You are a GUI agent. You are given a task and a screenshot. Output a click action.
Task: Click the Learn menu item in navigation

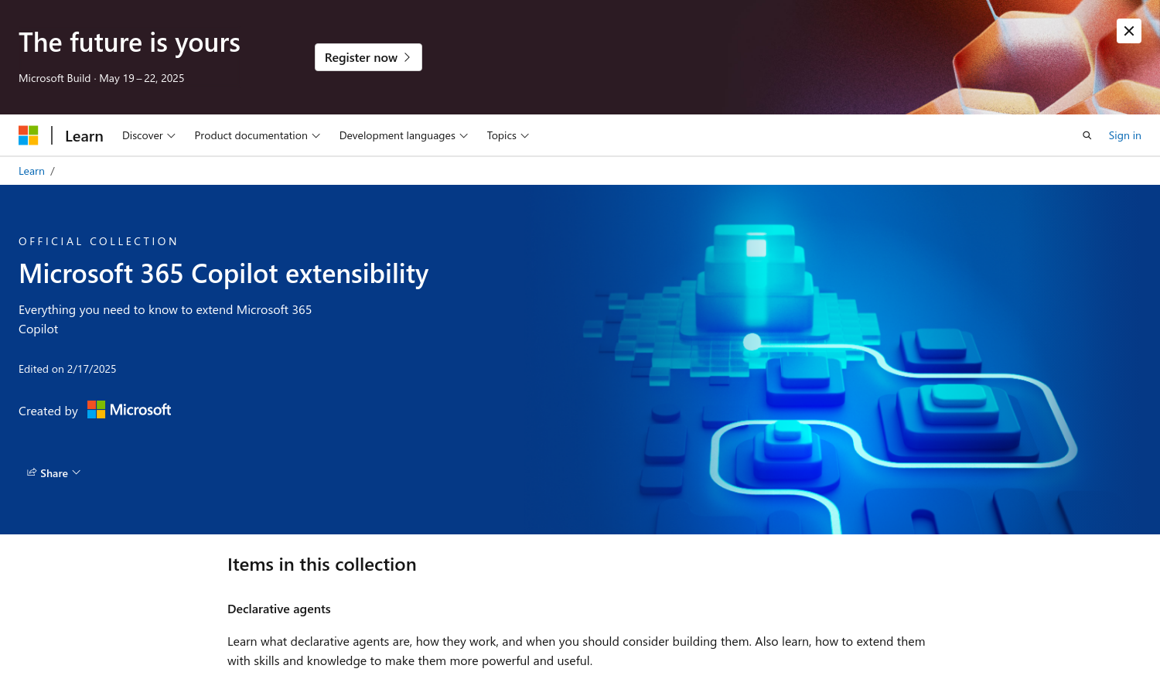[x=84, y=135]
